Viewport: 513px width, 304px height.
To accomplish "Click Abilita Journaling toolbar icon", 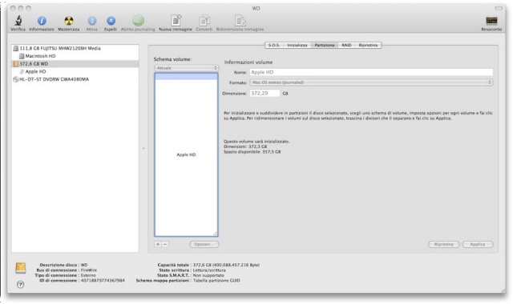I will point(138,21).
